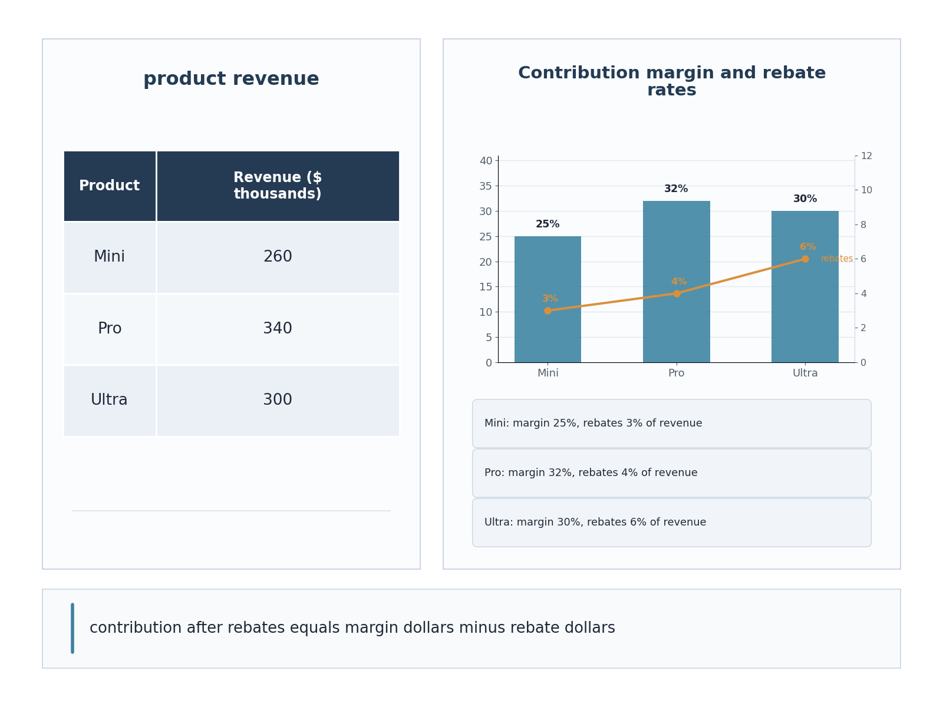The image size is (943, 707).
Task: Click the 'Ultra' product cell in the table
Action: click(110, 401)
